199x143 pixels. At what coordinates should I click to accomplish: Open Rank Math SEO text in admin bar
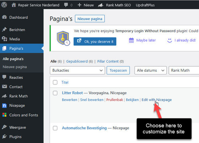118,5
